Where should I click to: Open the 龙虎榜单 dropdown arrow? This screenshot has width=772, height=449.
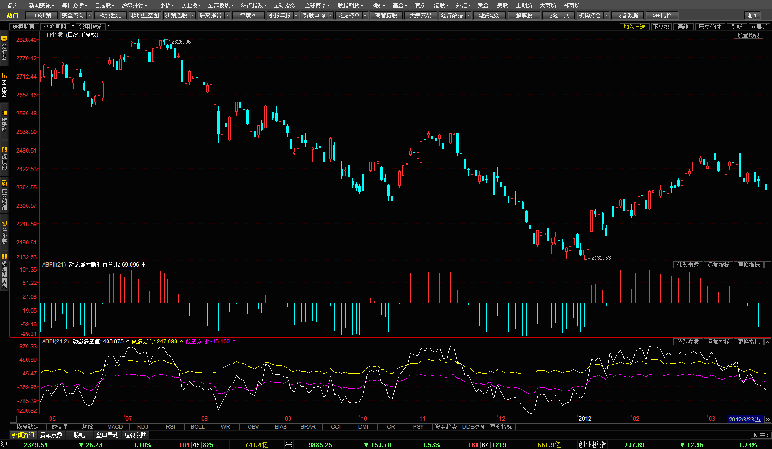pyautogui.click(x=365, y=16)
